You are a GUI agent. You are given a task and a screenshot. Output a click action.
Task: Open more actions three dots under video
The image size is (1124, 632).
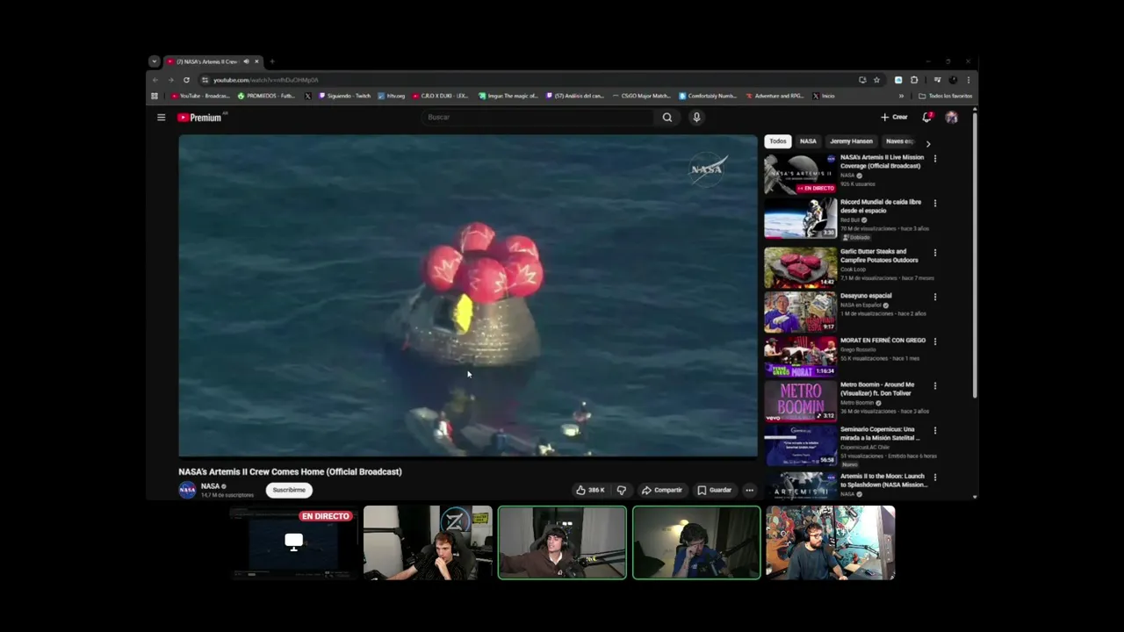(749, 490)
